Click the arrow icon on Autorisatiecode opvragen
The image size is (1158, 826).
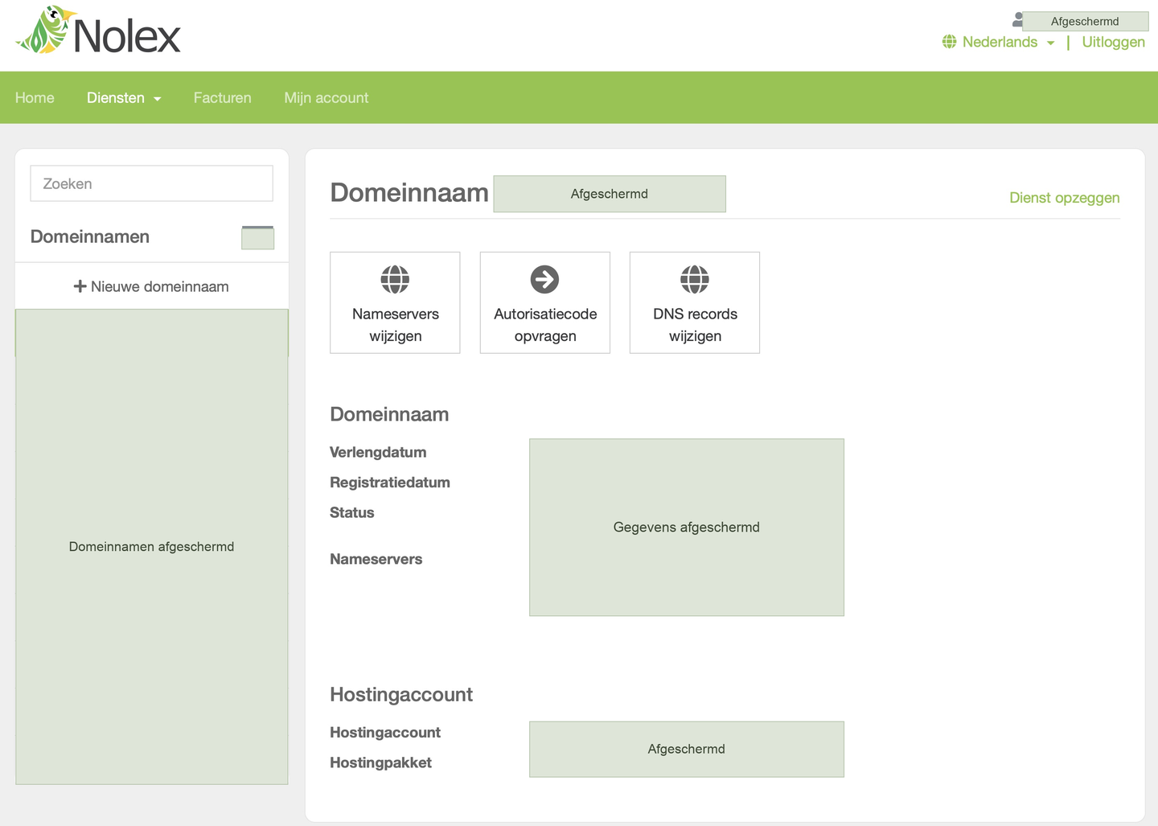click(544, 279)
